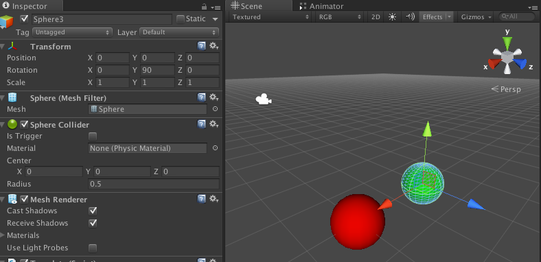The width and height of the screenshot is (541, 262).
Task: Click the center cube of orientation gizmo
Action: 507,57
